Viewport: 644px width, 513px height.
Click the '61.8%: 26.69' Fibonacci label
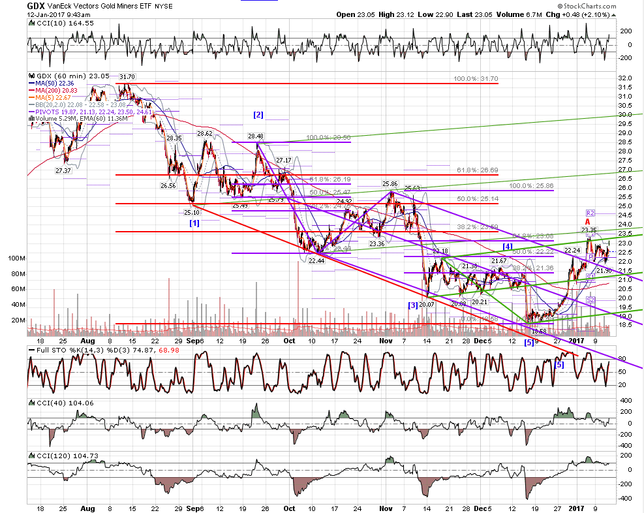pos(477,170)
